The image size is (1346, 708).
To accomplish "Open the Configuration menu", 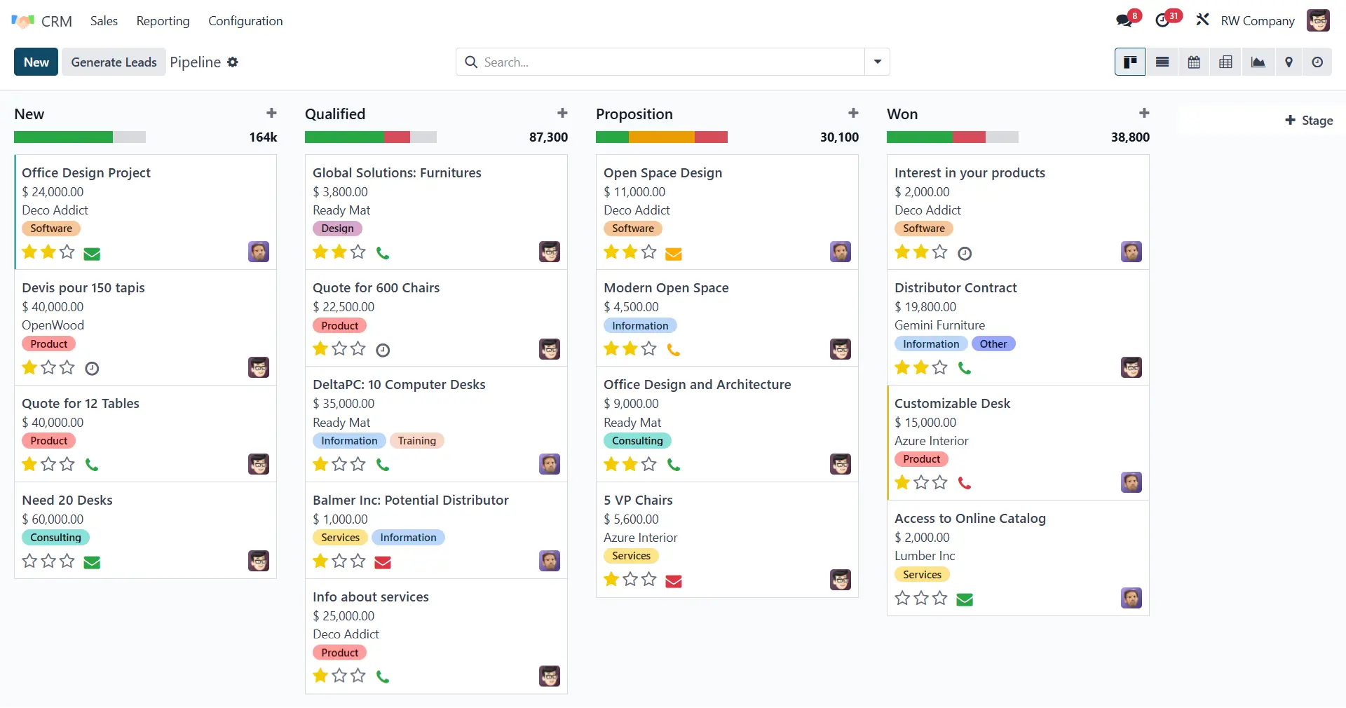I will tap(245, 21).
